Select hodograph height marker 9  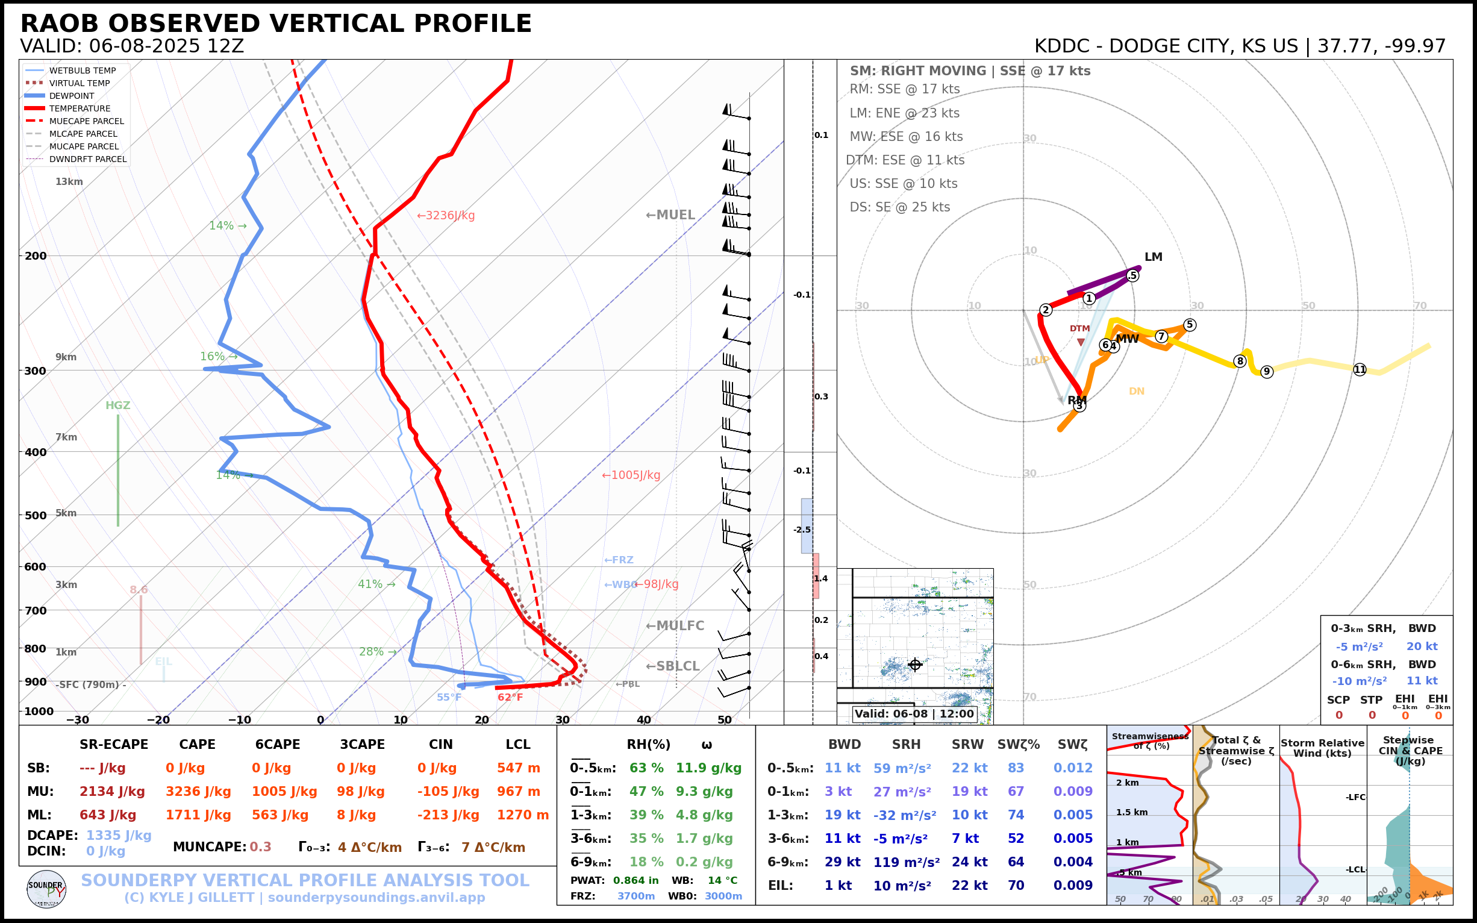point(1267,372)
